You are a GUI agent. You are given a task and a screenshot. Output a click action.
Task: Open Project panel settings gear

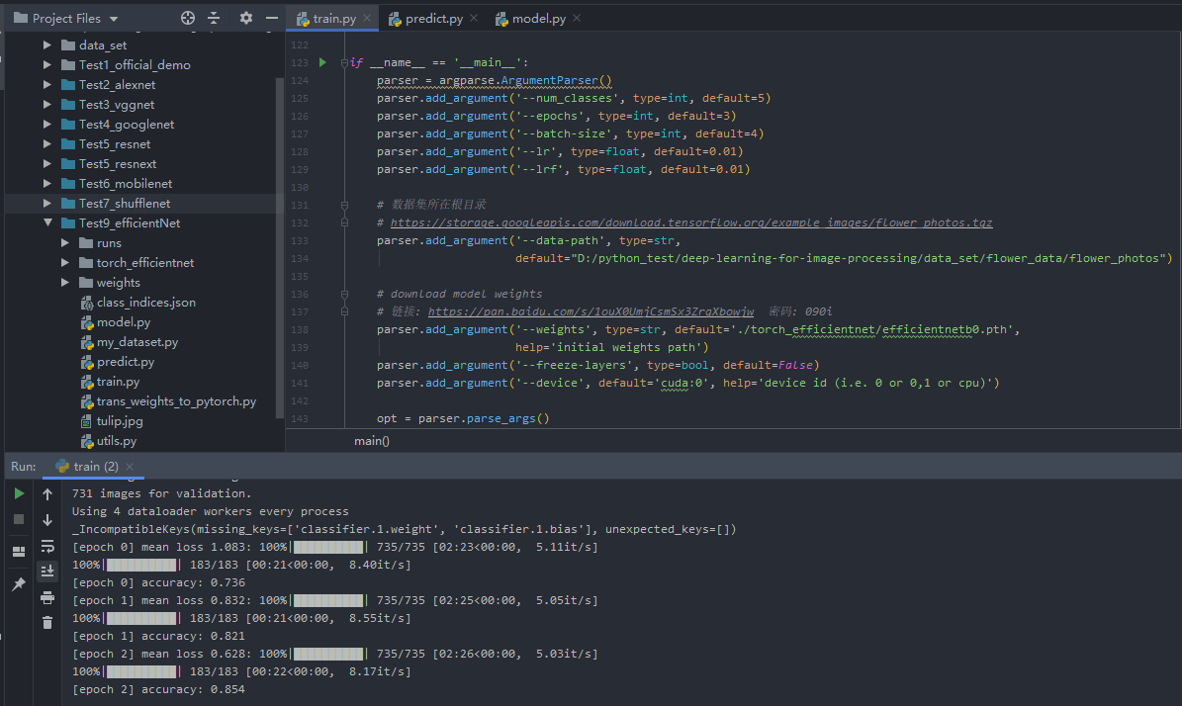pos(246,18)
